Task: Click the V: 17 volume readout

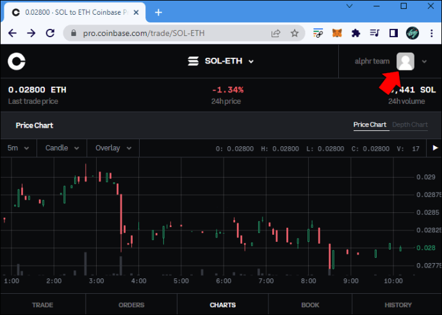Action: pyautogui.click(x=408, y=149)
